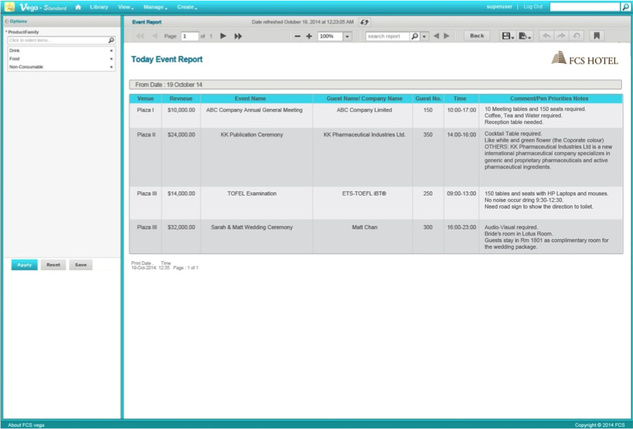Screen dimensions: 633x429
Task: Zoom out with the minus icon
Action: click(x=297, y=36)
